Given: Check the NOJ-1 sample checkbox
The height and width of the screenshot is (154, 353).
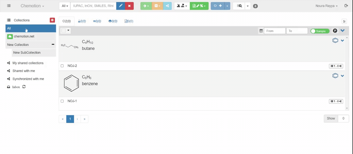Looking at the screenshot, I should (62, 101).
